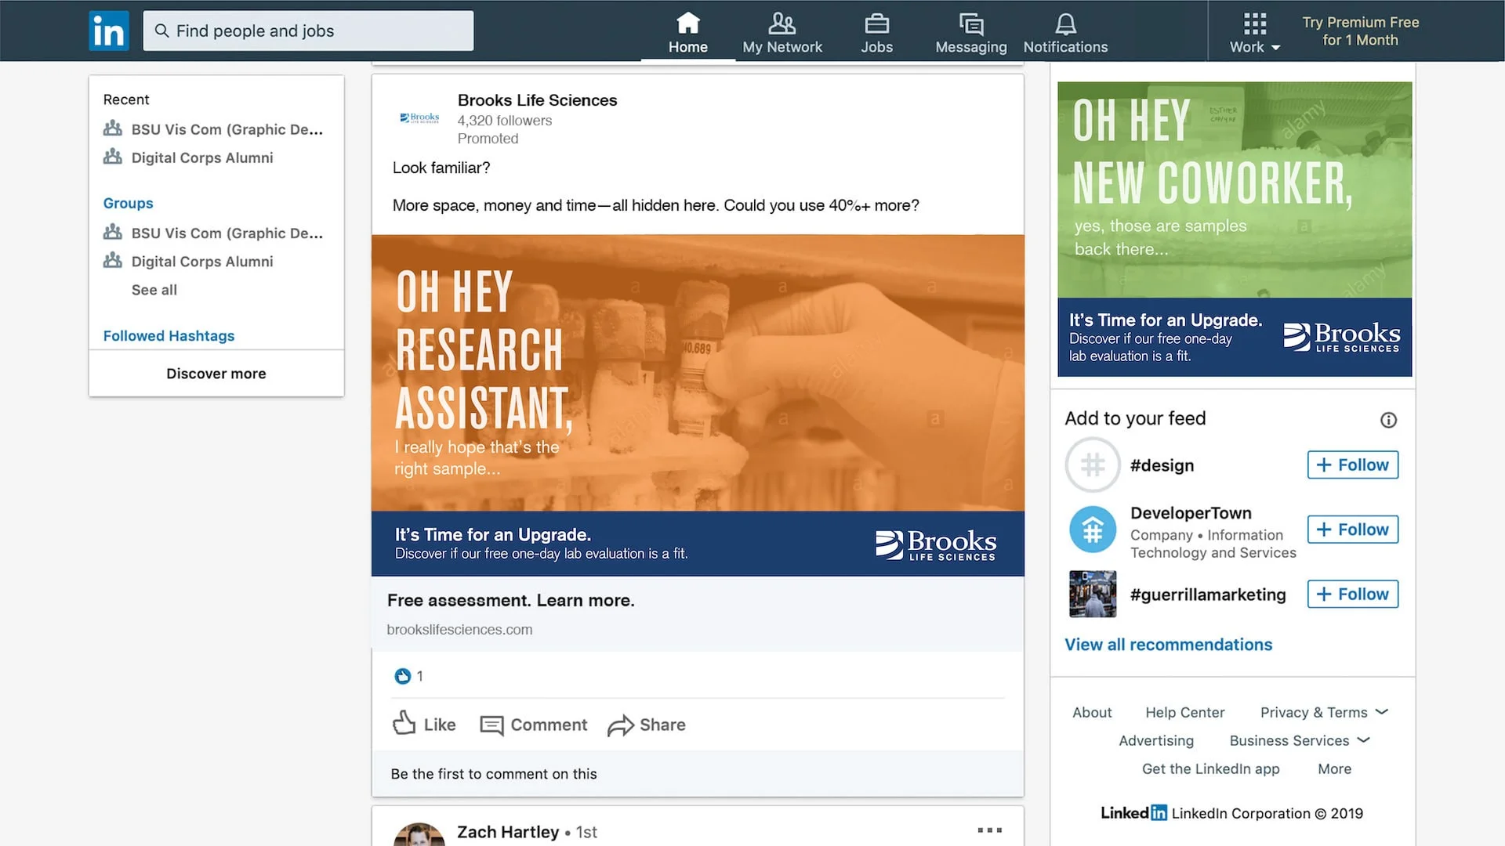
Task: Expand the Work dropdown arrow
Action: [1275, 48]
